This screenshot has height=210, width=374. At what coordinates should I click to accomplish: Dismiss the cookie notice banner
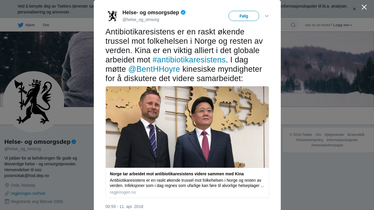[x=354, y=9]
